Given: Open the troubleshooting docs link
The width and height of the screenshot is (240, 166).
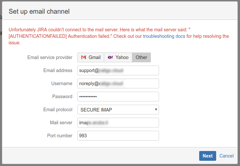Looking at the screenshot, I should (x=164, y=36).
